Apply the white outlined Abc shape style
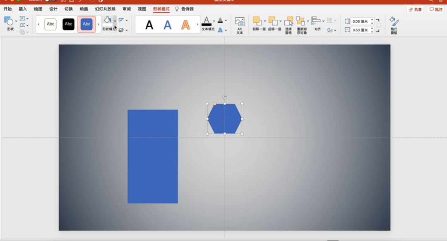 (x=50, y=24)
